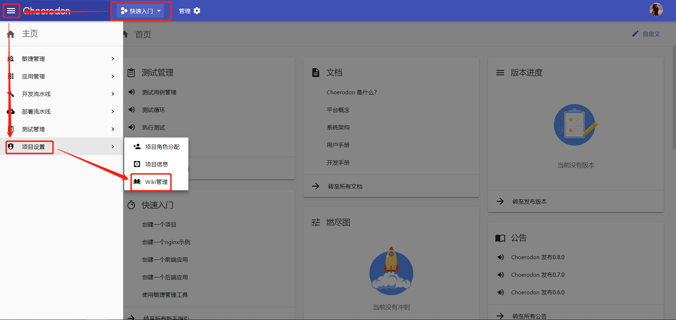Viewport: 676px width, 320px height.
Task: Click the home icon beside 主页
Action: tap(11, 34)
